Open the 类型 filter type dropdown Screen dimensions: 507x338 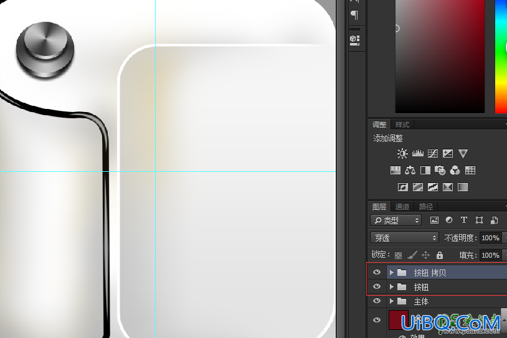pos(396,220)
